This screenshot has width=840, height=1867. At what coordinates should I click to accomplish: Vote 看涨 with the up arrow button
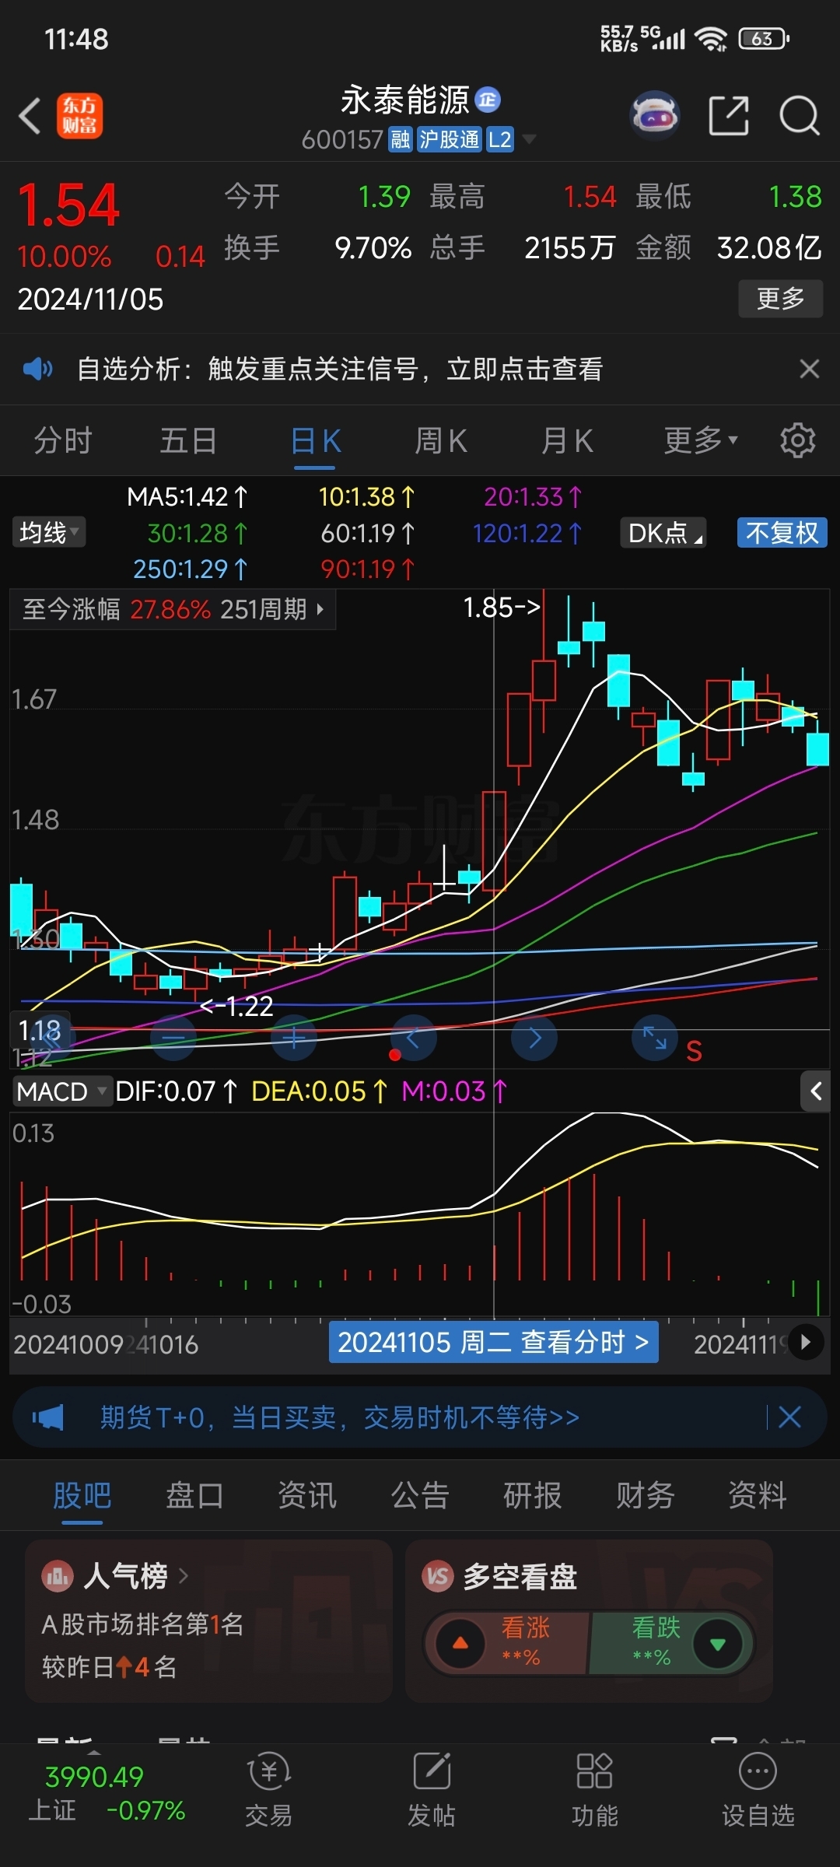(461, 1643)
